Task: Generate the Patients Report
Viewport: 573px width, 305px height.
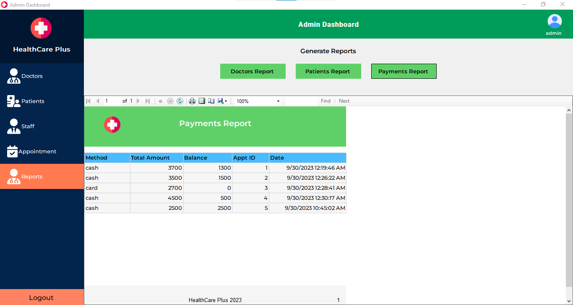Action: click(x=328, y=71)
